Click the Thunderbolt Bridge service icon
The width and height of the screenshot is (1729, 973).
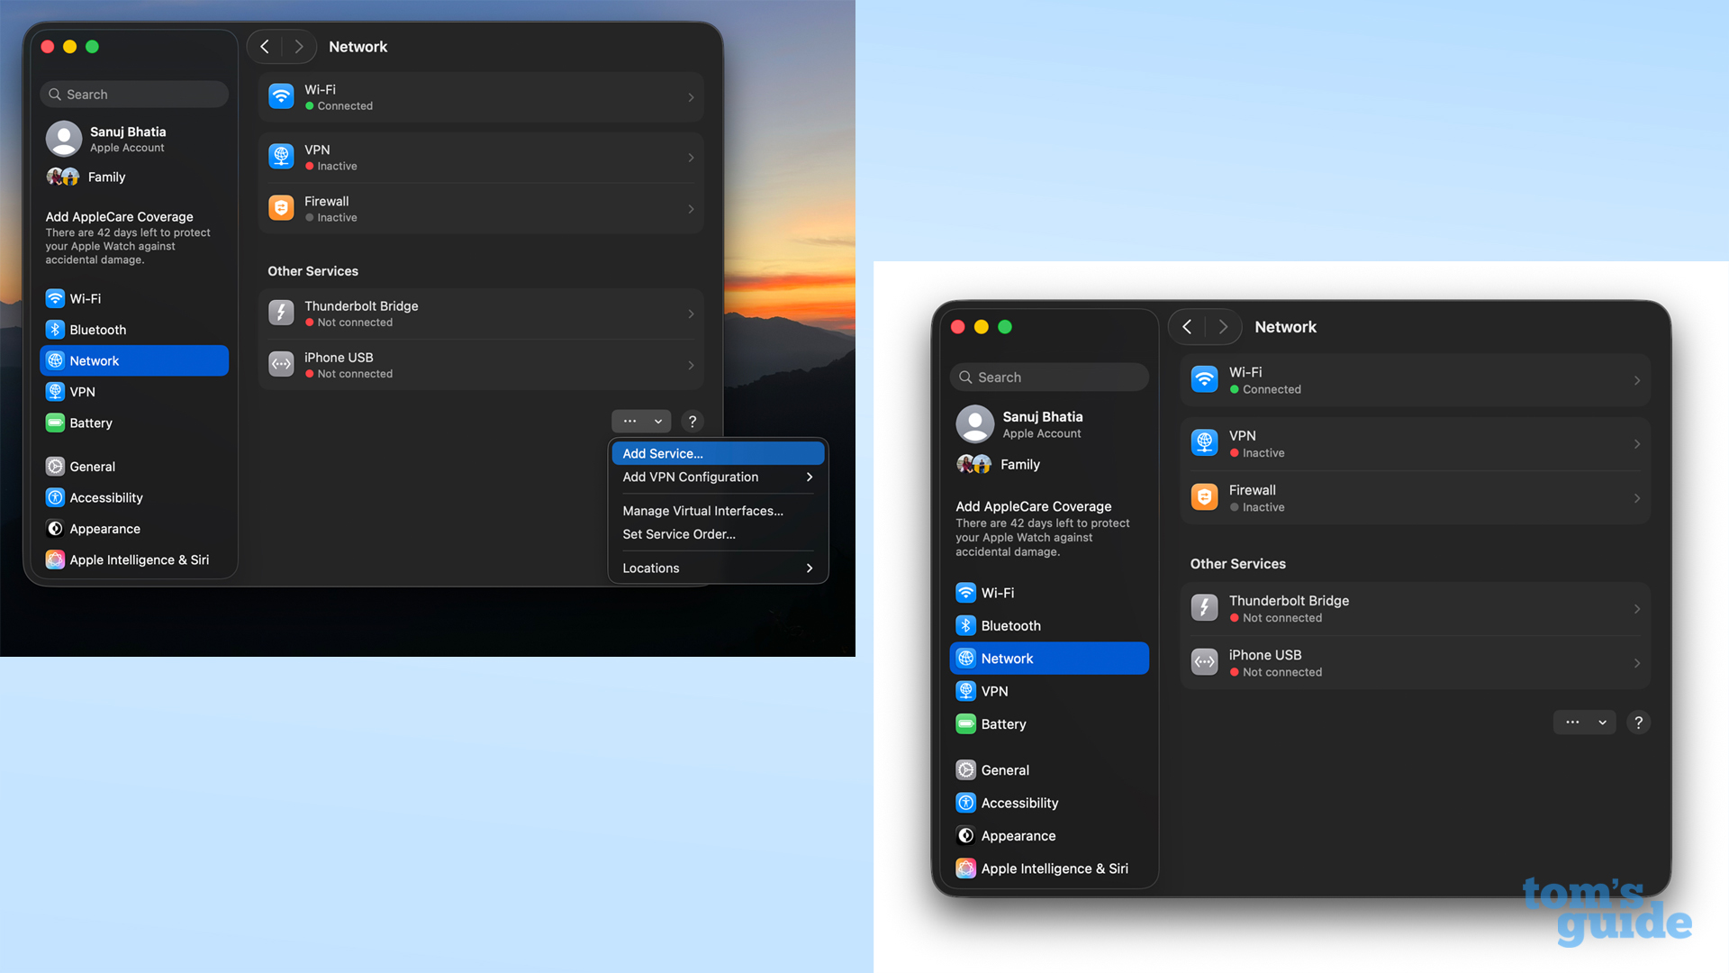click(281, 313)
